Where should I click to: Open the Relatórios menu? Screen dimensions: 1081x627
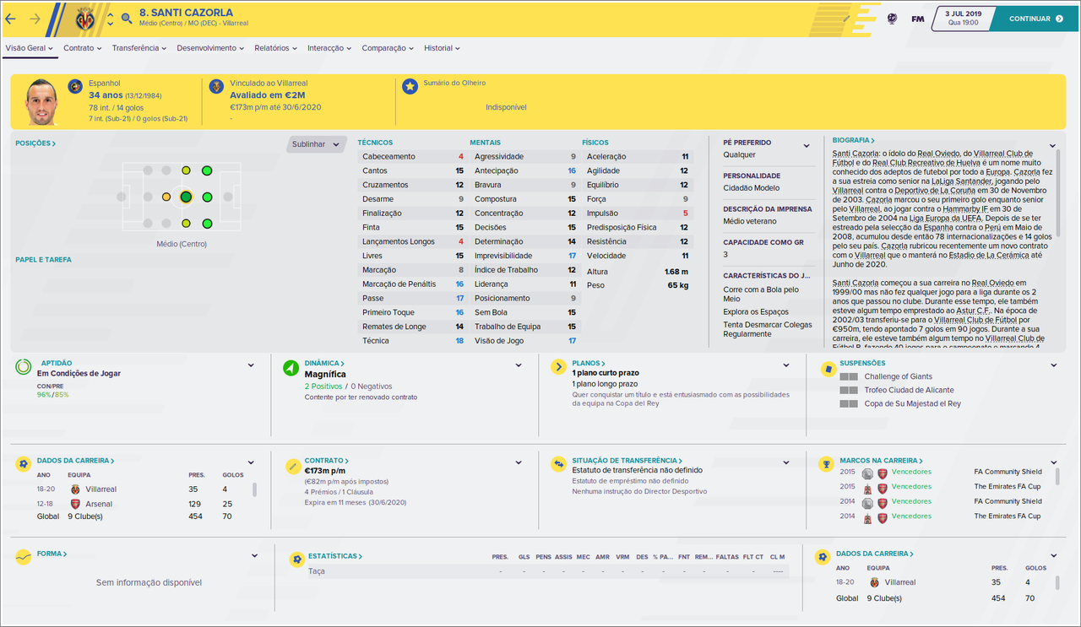276,48
